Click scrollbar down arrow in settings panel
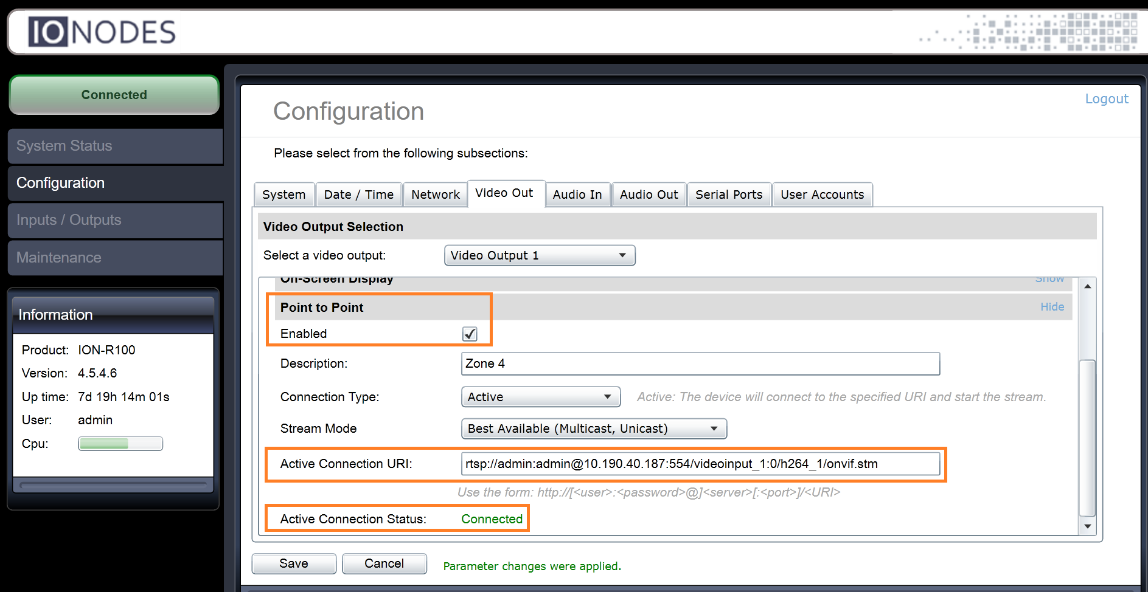The image size is (1148, 592). (x=1087, y=526)
